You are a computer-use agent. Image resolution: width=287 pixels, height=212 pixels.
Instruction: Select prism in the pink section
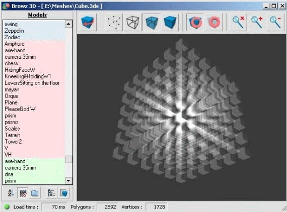coord(34,116)
